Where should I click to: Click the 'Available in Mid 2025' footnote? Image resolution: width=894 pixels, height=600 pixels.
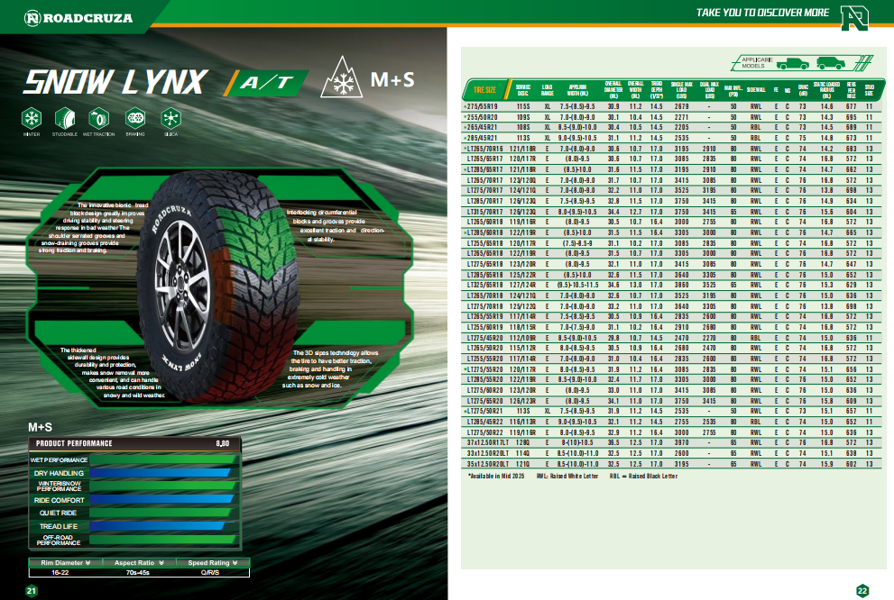[x=496, y=476]
